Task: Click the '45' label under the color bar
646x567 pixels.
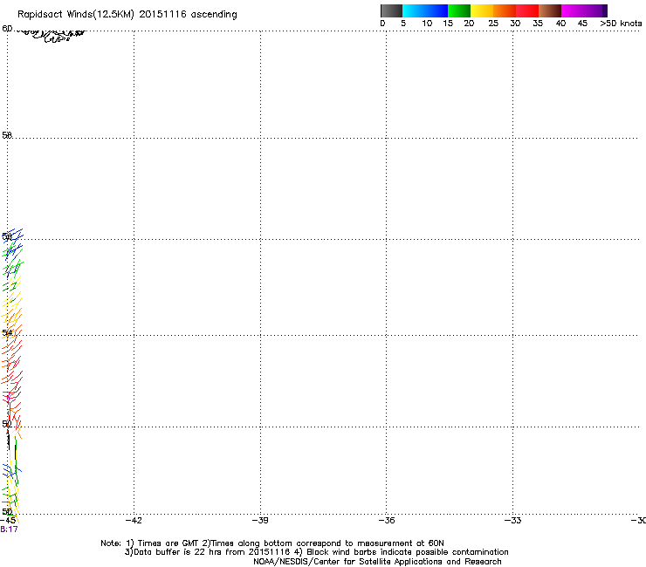Action: [582, 24]
